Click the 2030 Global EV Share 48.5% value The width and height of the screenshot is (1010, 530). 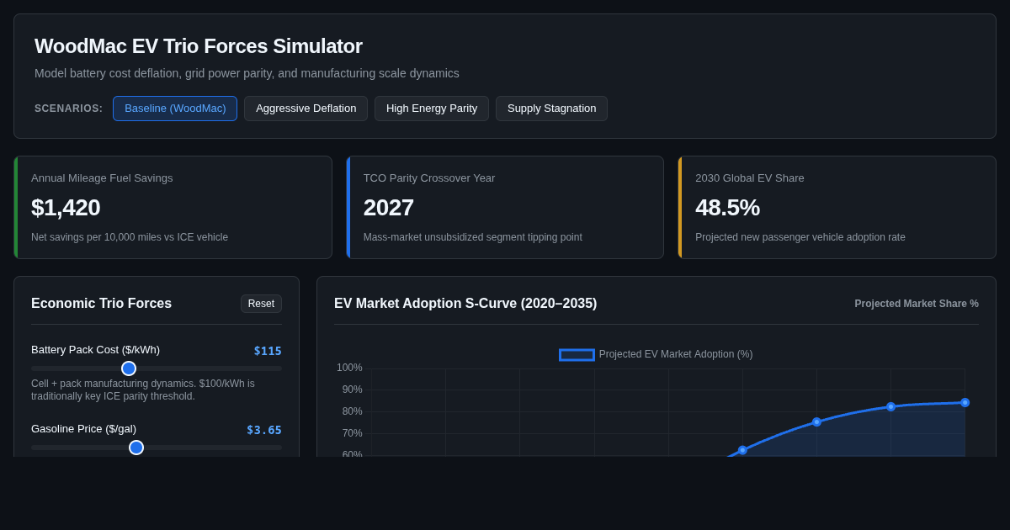tap(727, 208)
